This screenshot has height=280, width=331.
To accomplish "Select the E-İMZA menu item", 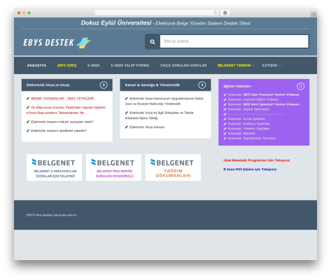I will click(x=93, y=66).
